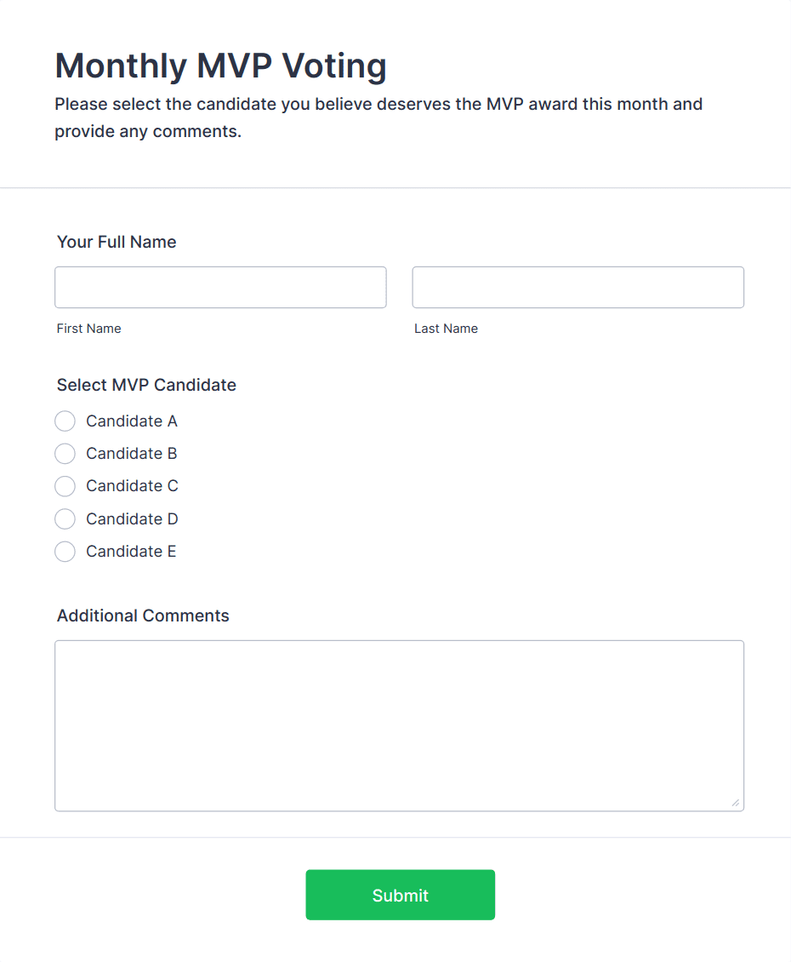Click the 'Candidate A' label text
Viewport: 791px width, 962px height.
click(132, 421)
